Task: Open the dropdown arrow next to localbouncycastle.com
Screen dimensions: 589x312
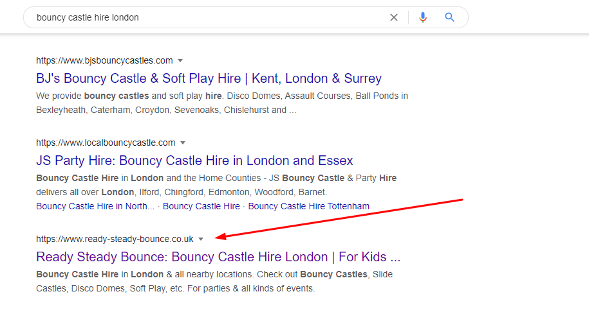Action: [183, 143]
